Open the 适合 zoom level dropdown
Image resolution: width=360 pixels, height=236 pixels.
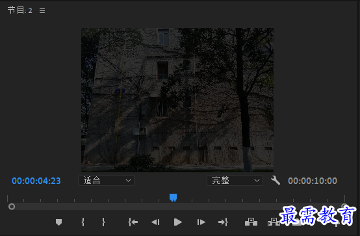tap(107, 181)
